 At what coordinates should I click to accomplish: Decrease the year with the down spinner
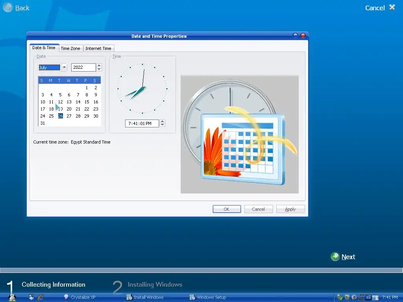(x=99, y=69)
